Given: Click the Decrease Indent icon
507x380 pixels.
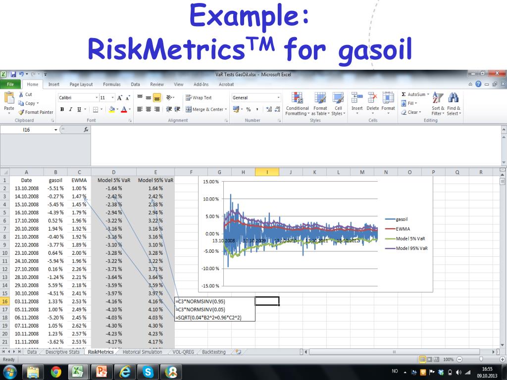Looking at the screenshot, I should [x=169, y=109].
